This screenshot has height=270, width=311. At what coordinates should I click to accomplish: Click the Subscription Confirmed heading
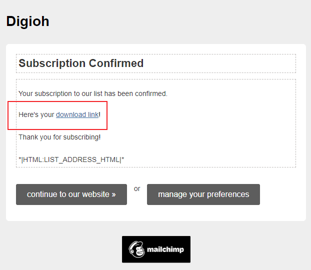click(81, 63)
